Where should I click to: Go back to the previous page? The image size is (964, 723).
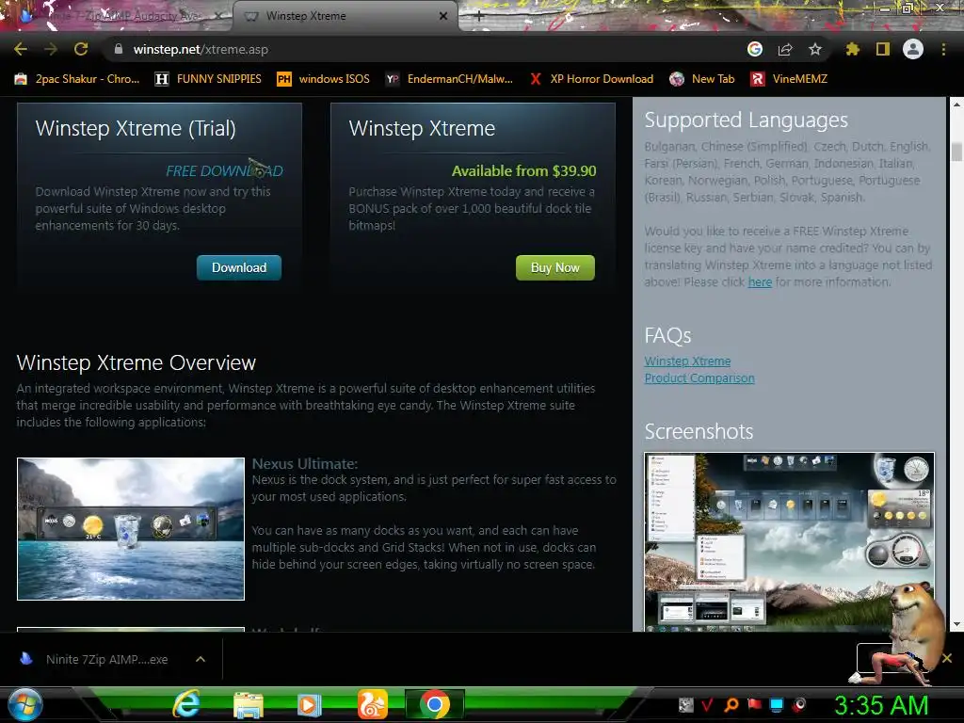pyautogui.click(x=21, y=49)
